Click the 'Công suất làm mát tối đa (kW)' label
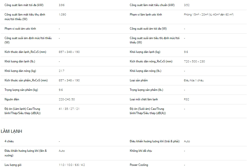 [x=24, y=5]
